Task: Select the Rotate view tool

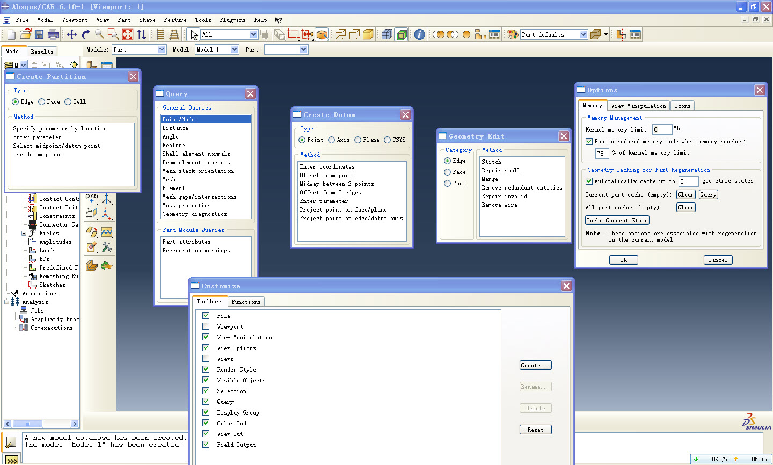Action: click(86, 34)
